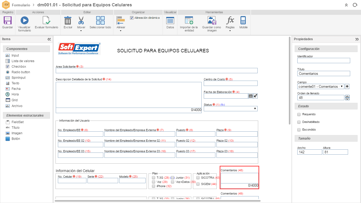Image resolution: width=361 pixels, height=203 pixels.
Task: Click the Evaluar formulario icon
Action: (47, 23)
